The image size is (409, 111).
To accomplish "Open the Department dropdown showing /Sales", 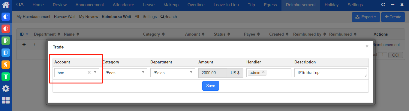I will (173, 73).
